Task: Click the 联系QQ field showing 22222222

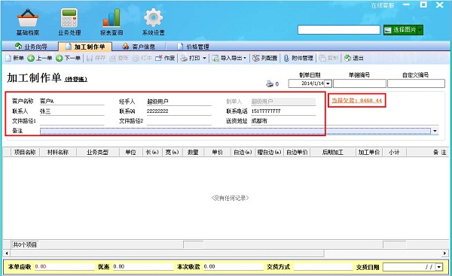Action: (179, 111)
